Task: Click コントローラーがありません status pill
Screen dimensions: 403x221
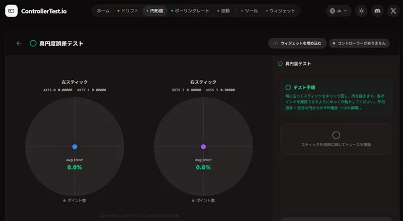Action: coord(359,43)
